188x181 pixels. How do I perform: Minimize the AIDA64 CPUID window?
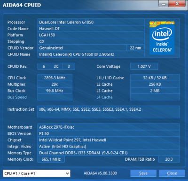(164, 4)
